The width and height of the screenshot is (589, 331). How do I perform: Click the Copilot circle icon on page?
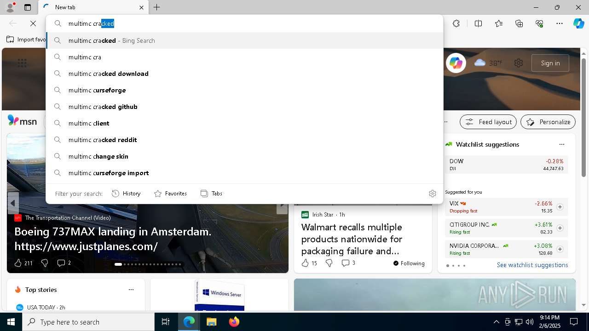pyautogui.click(x=456, y=63)
